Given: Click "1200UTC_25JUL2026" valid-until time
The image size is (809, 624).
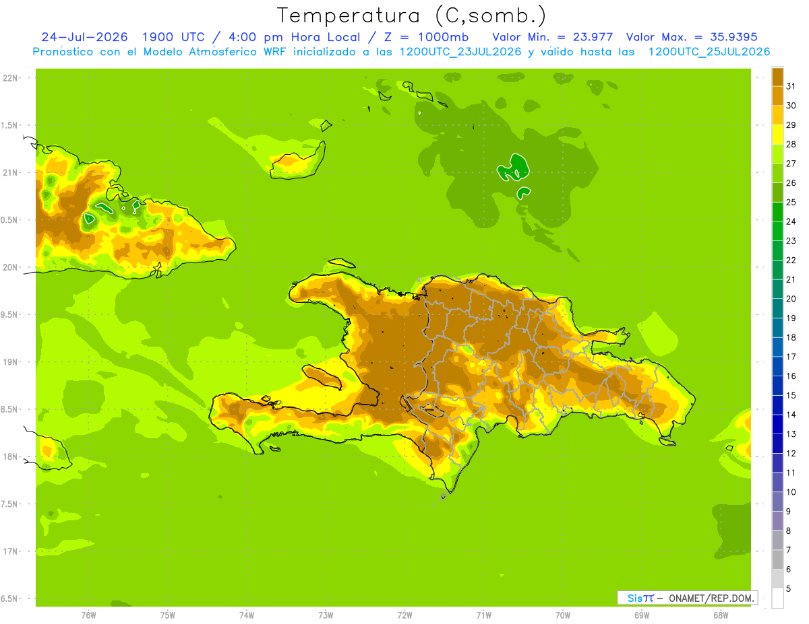Looking at the screenshot, I should (x=709, y=52).
